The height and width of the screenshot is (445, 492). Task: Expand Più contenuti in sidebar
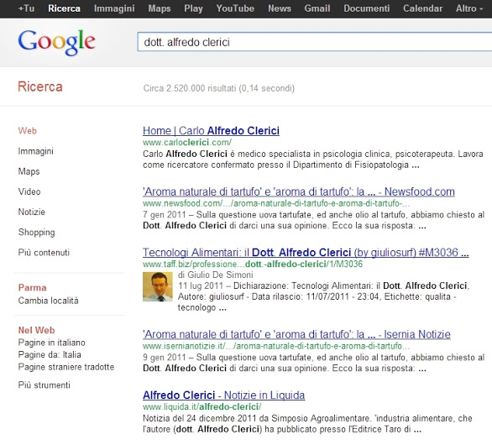44,253
